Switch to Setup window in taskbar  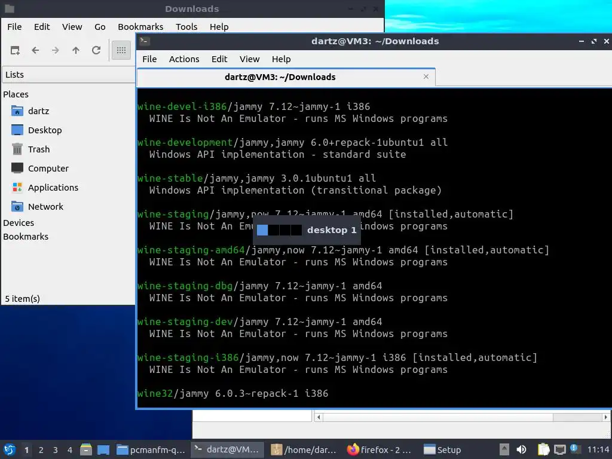(x=443, y=449)
